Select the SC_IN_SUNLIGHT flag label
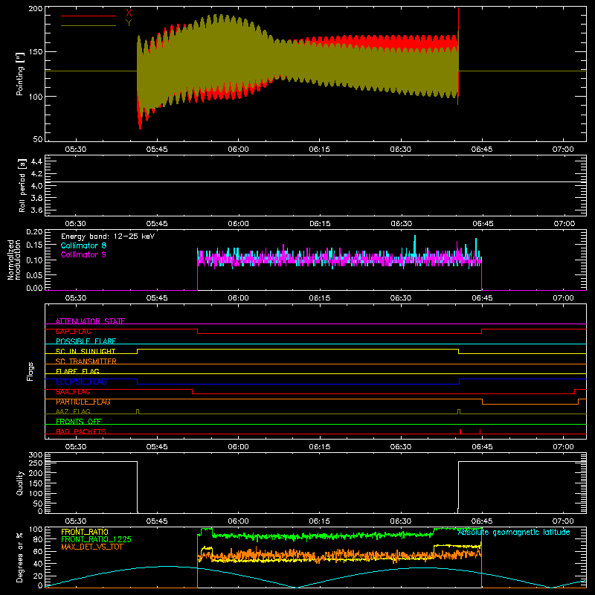Viewport: 595px width, 595px height. [x=86, y=351]
